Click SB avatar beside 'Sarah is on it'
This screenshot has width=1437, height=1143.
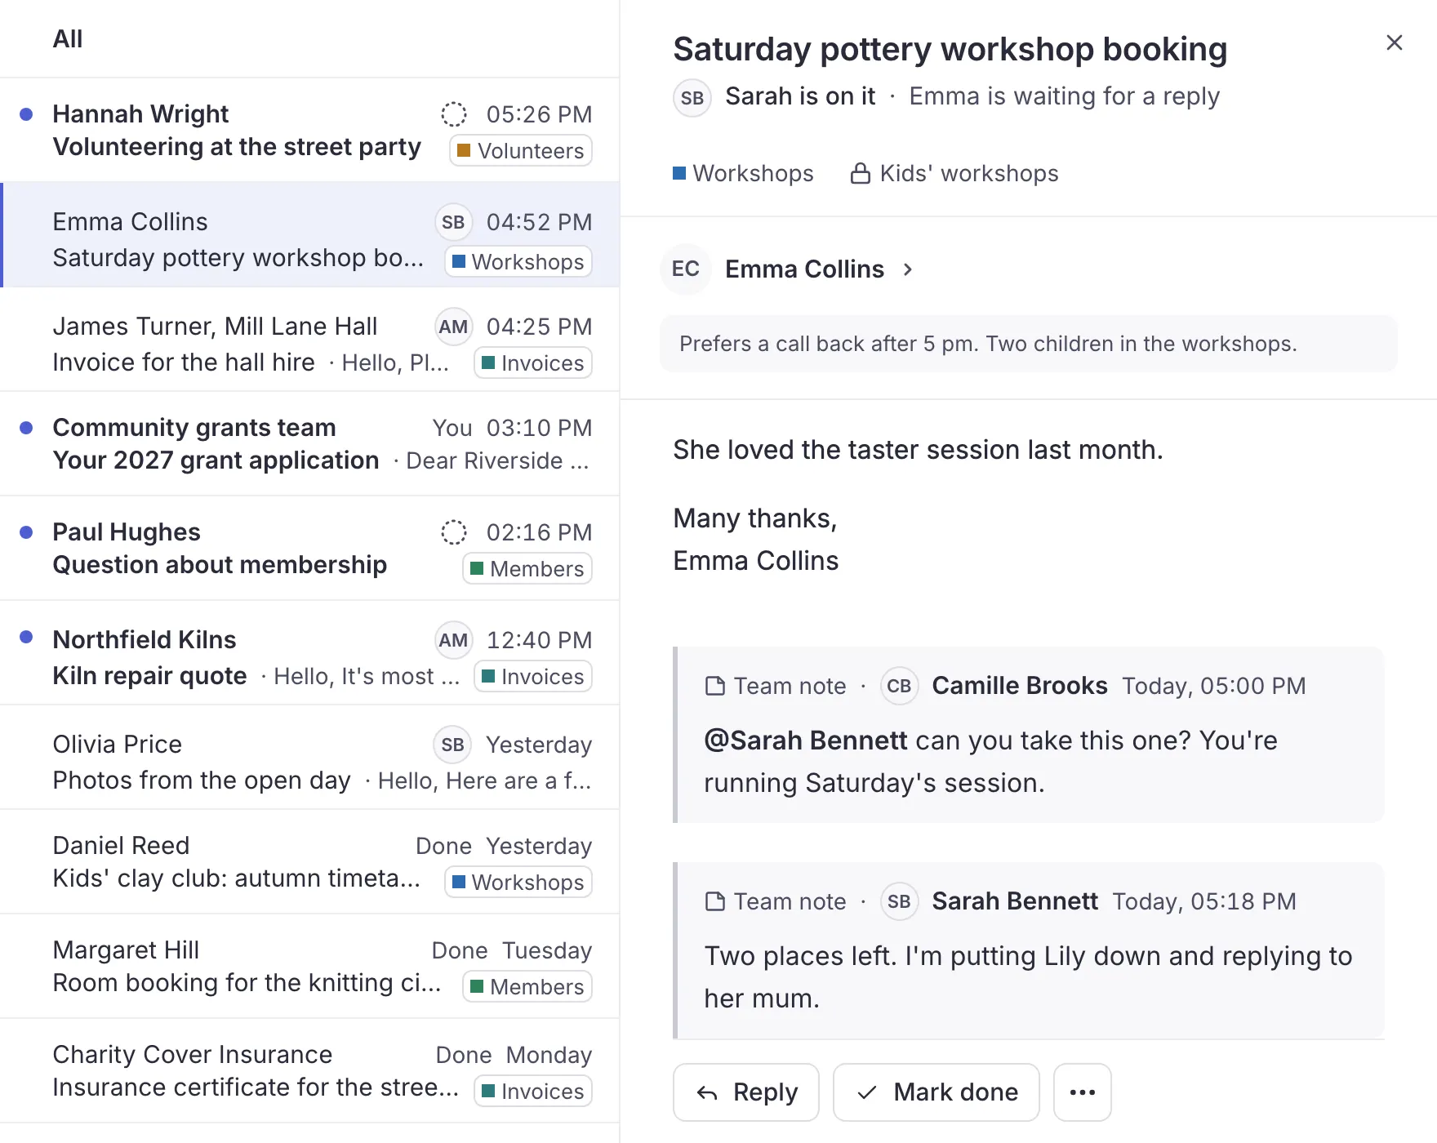[692, 98]
